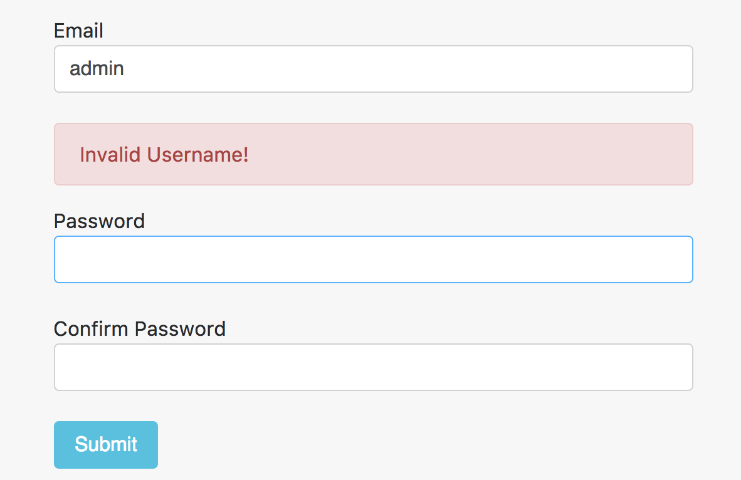Activate the text box under Email
Screen dimensions: 741x480
tap(373, 69)
